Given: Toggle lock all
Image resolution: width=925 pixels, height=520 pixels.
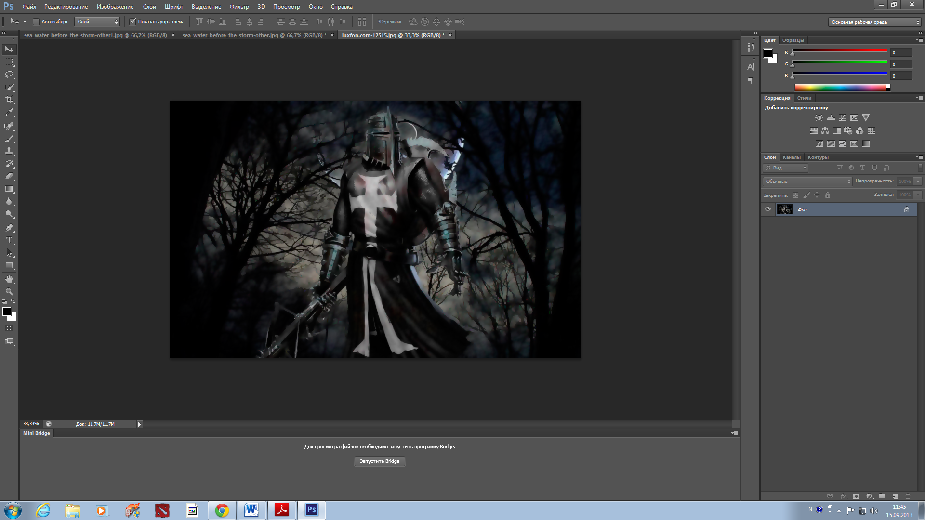Looking at the screenshot, I should click(x=828, y=195).
